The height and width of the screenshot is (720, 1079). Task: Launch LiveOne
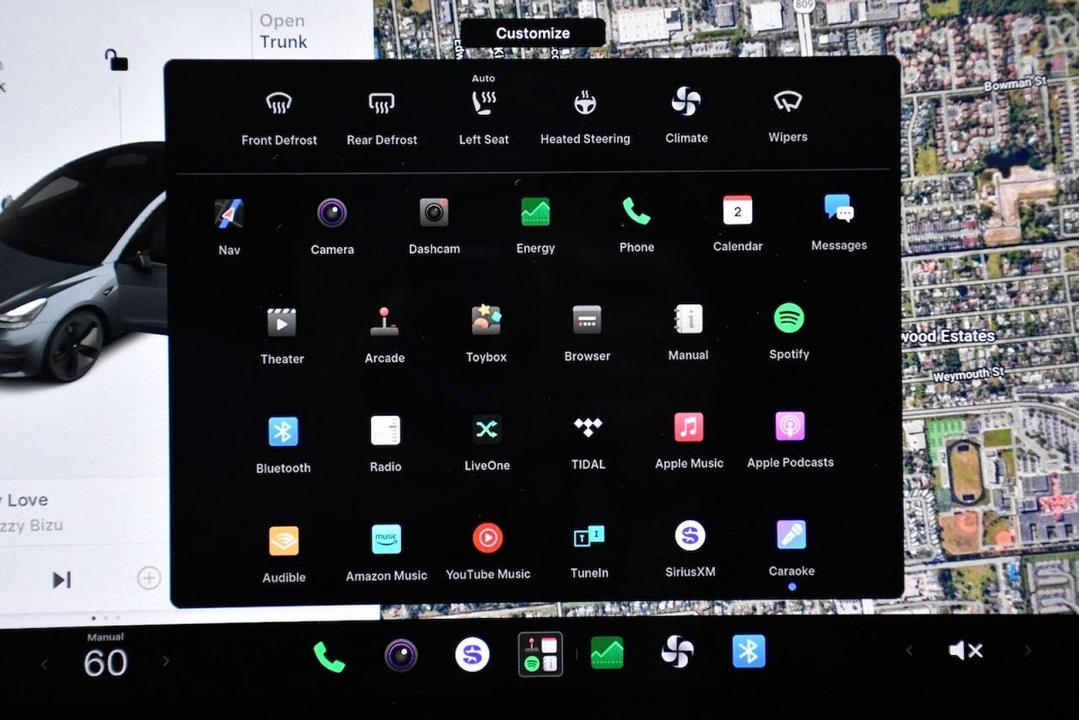point(487,442)
